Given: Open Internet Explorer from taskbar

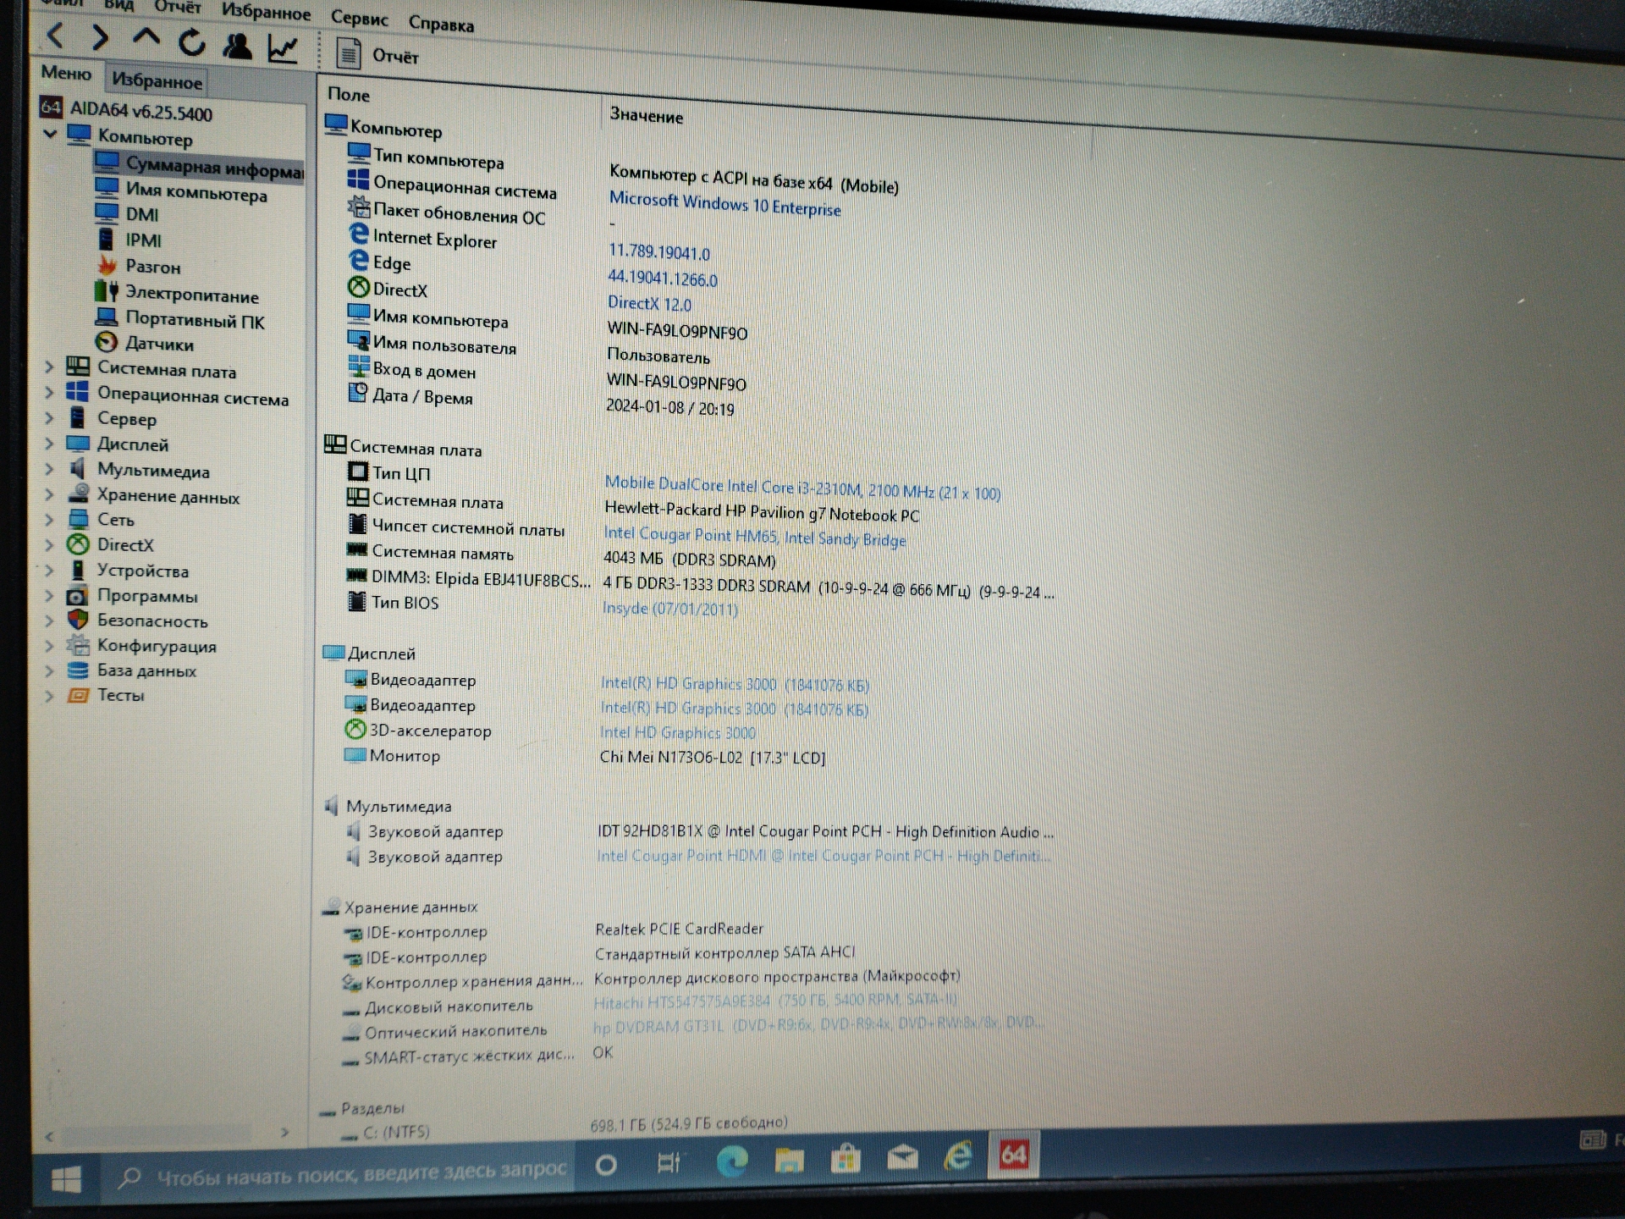Looking at the screenshot, I should tap(958, 1155).
